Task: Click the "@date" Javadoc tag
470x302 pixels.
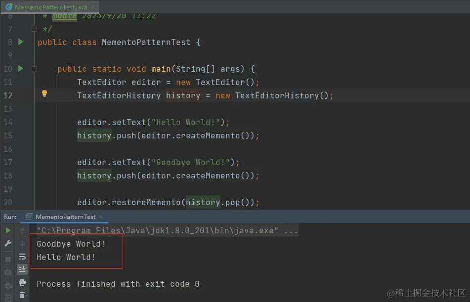Action: click(64, 16)
